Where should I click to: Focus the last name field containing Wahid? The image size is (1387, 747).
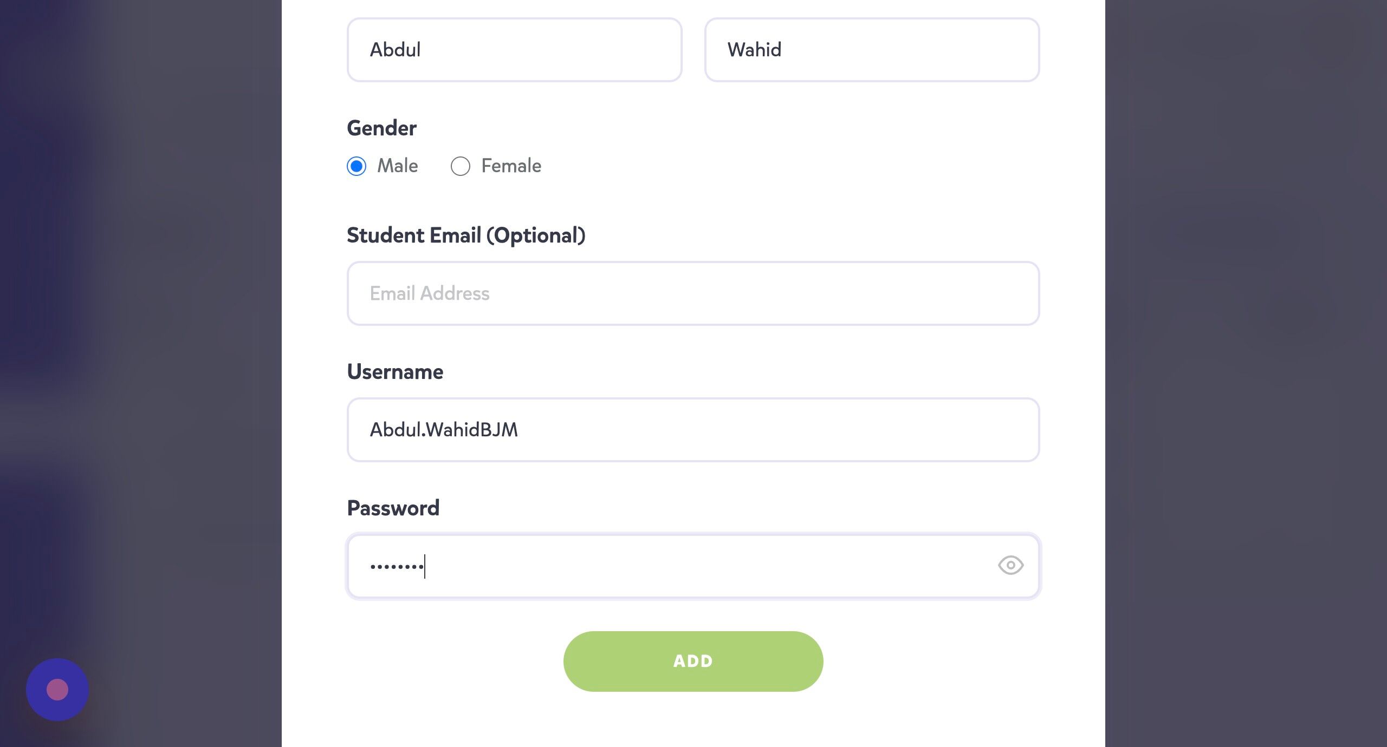[x=872, y=50]
